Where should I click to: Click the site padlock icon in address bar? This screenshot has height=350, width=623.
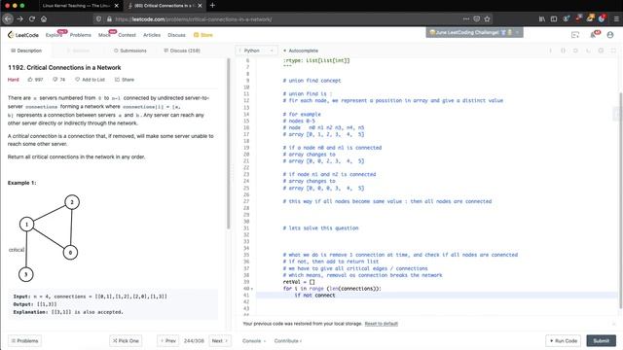pyautogui.click(x=109, y=19)
